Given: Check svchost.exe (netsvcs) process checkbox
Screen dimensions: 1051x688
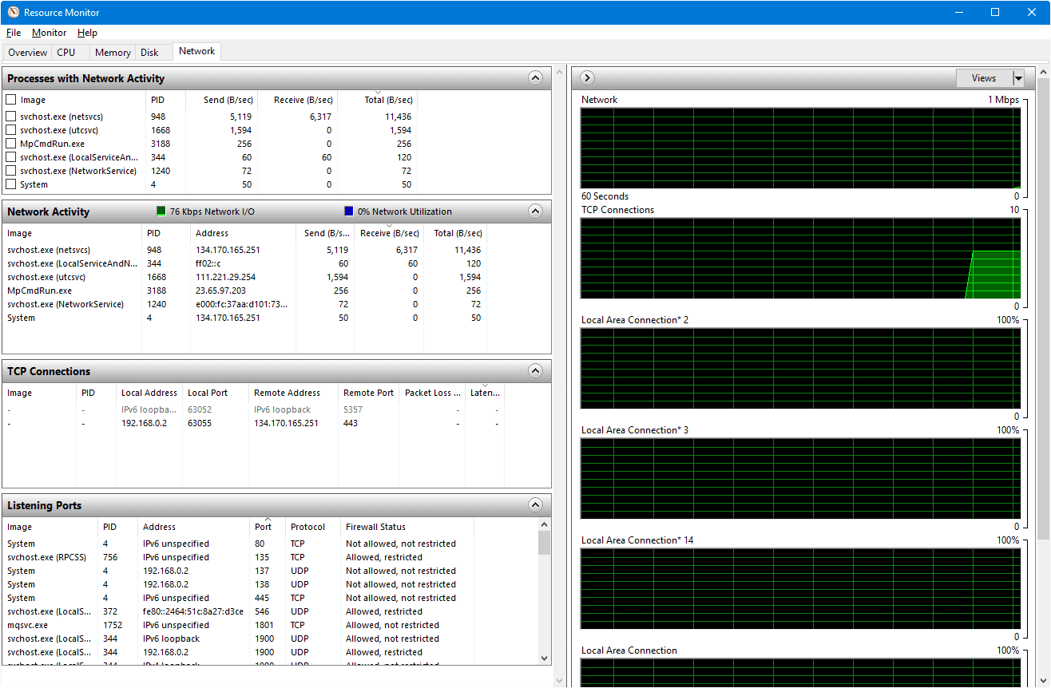Looking at the screenshot, I should tap(11, 117).
